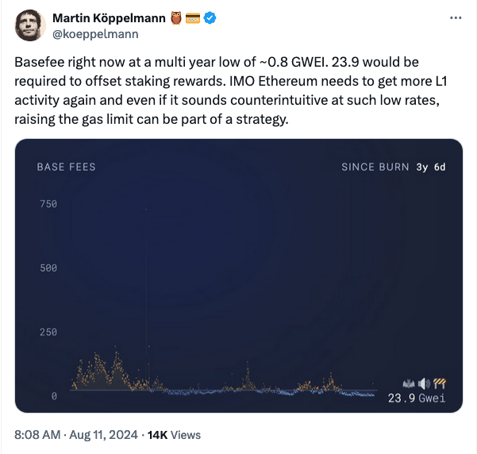Click the blue verified badge

pos(212,18)
